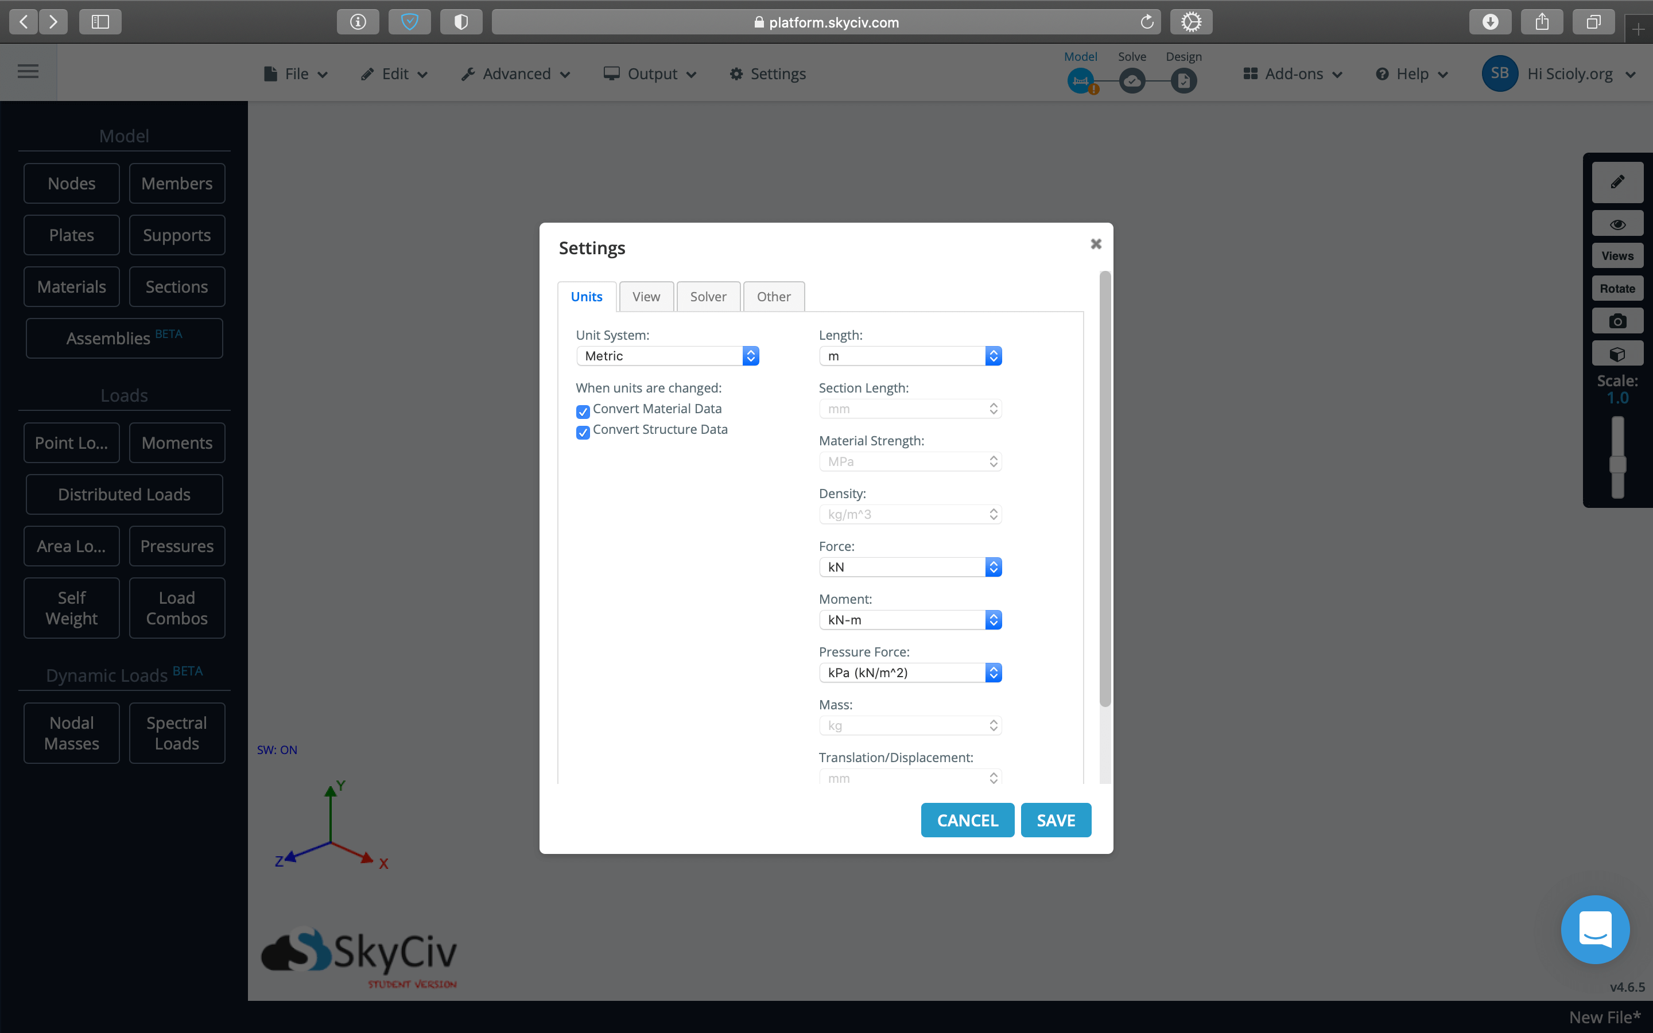Expand the Moment unit dropdown

992,619
